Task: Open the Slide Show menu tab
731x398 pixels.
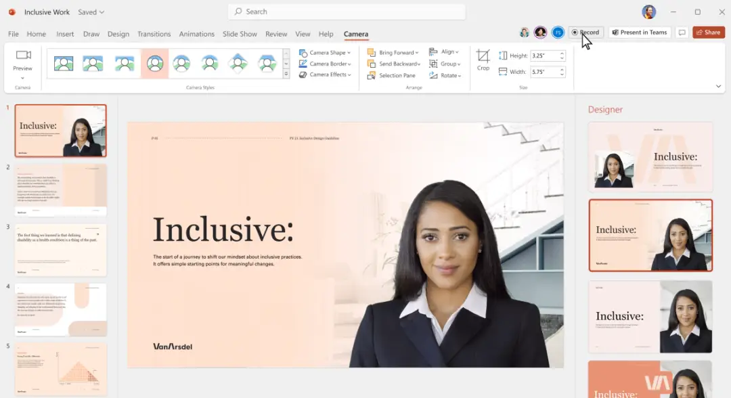Action: [240, 34]
